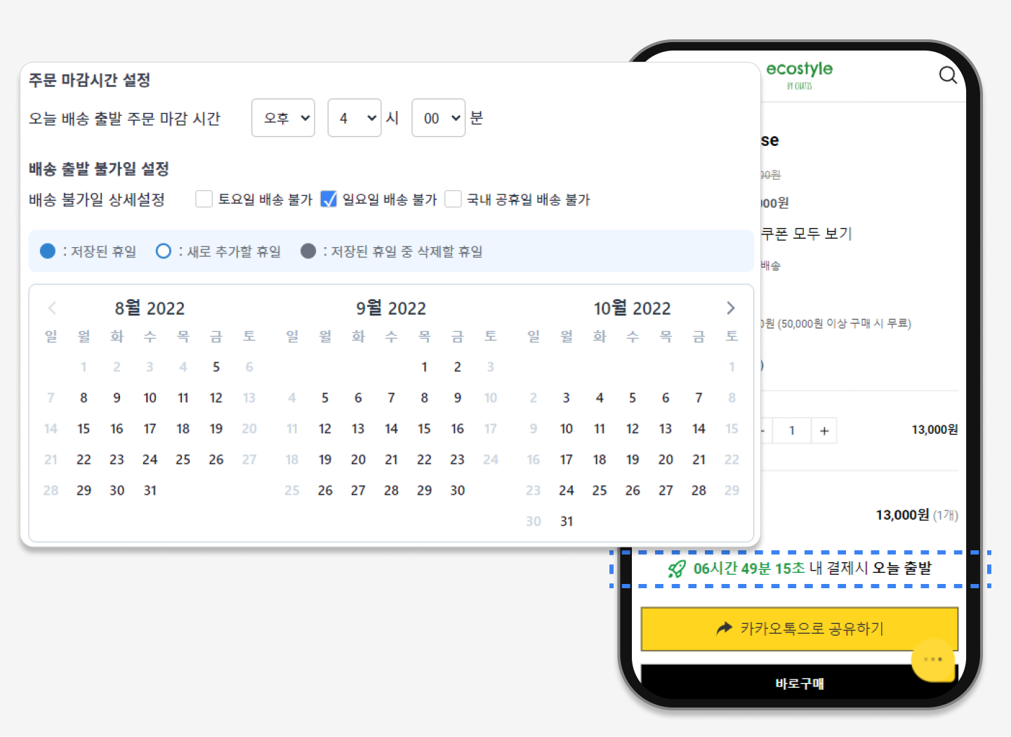Click the quantity input field
Image resolution: width=1011 pixels, height=737 pixels.
click(x=791, y=430)
